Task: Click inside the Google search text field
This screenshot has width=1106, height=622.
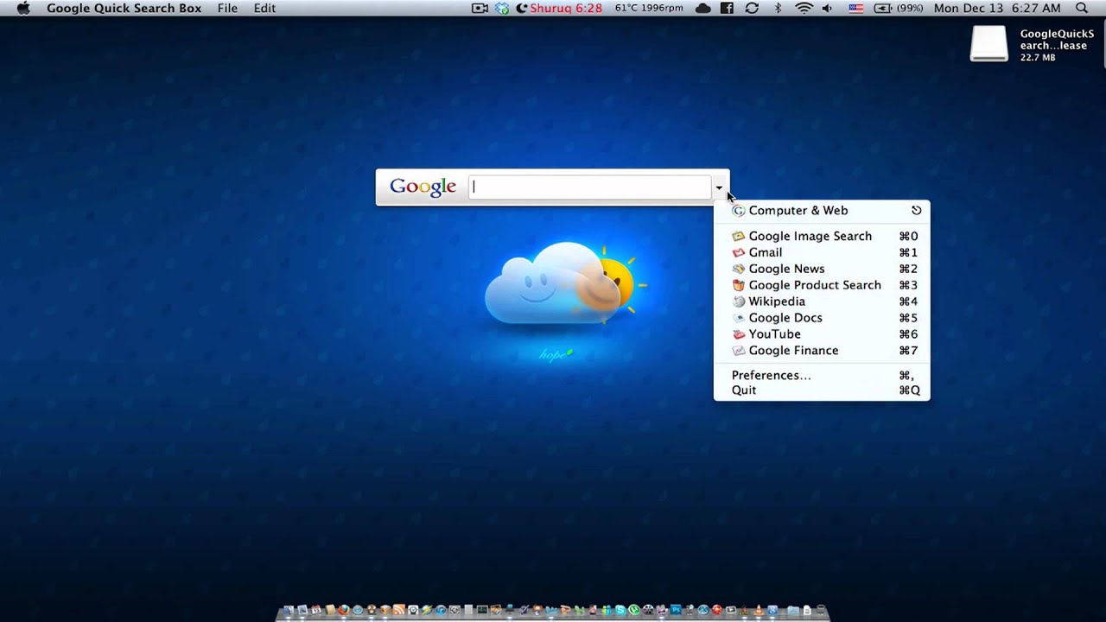Action: (x=590, y=187)
